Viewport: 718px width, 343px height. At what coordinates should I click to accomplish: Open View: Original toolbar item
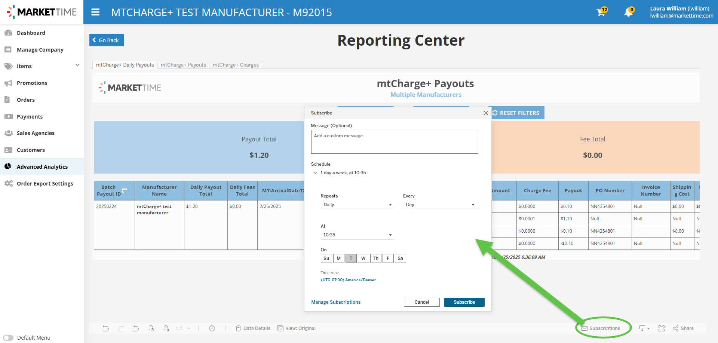[x=297, y=328]
